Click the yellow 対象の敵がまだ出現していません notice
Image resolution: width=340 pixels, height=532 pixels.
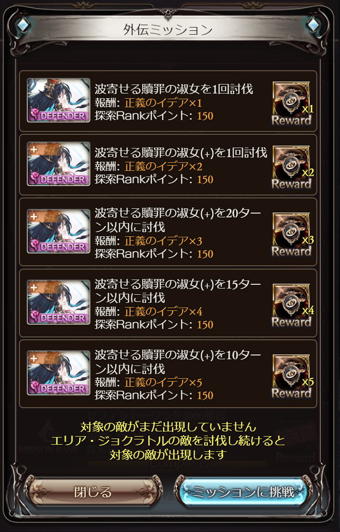pyautogui.click(x=168, y=426)
